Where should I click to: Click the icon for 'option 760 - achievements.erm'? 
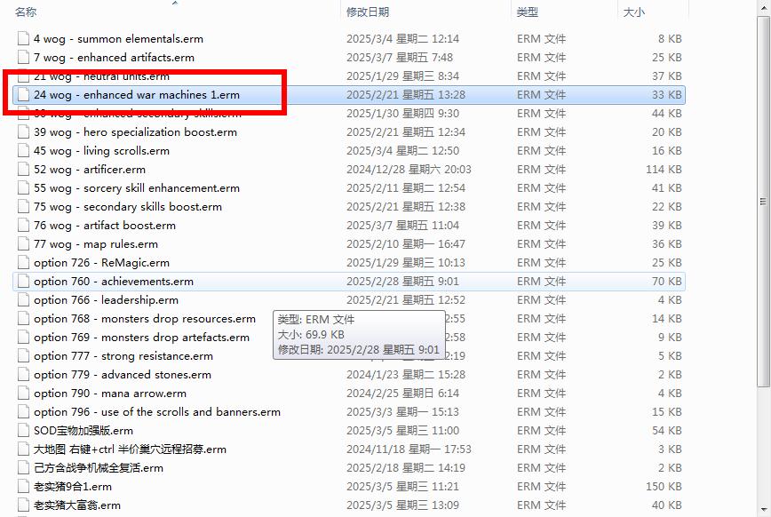23,282
